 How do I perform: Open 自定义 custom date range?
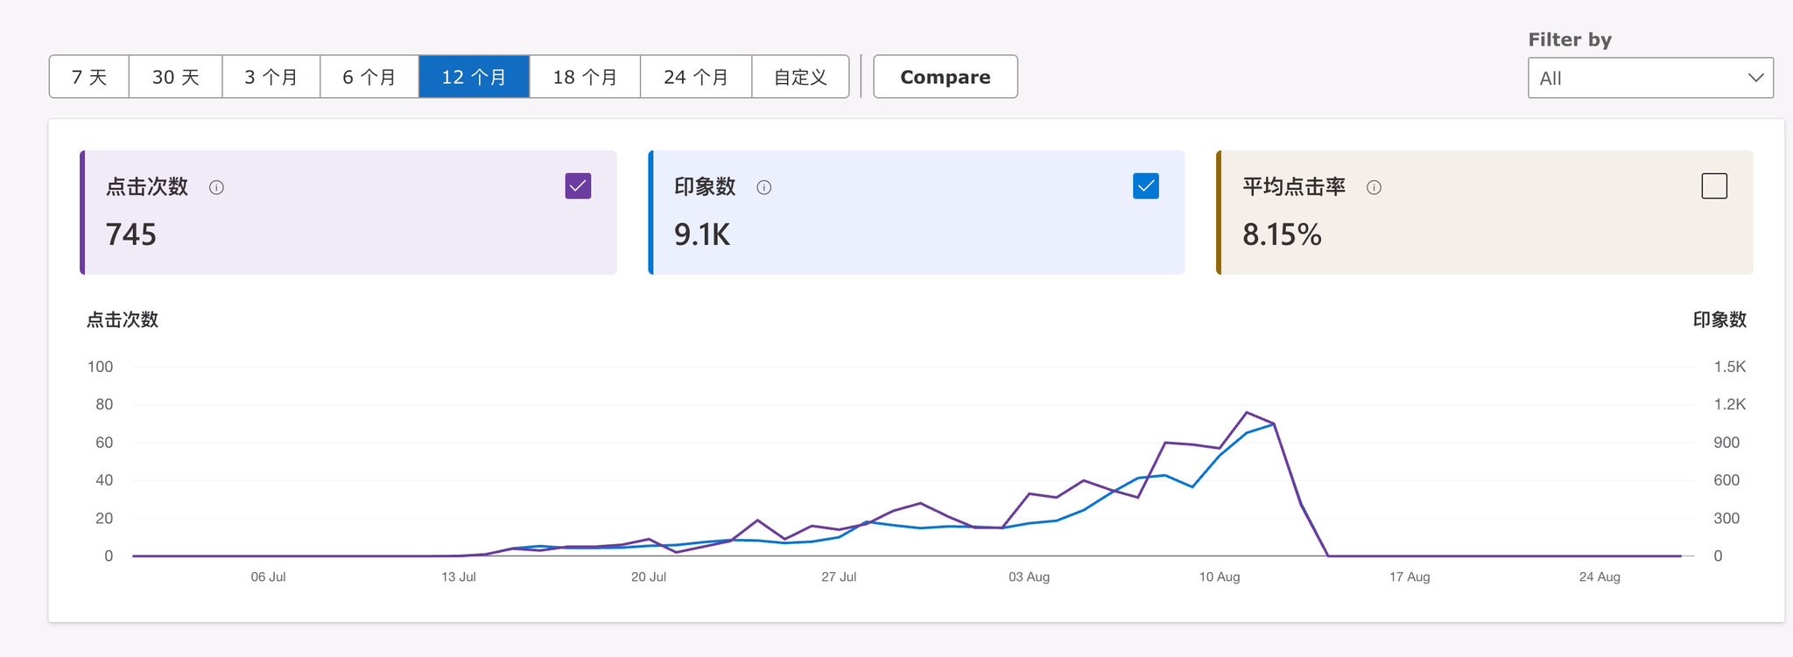click(800, 77)
